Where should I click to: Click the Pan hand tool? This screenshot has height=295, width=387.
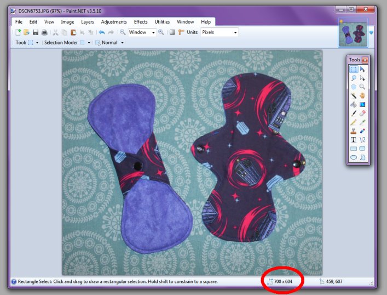[x=362, y=95]
